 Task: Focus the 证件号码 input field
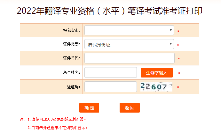click(x=129, y=58)
